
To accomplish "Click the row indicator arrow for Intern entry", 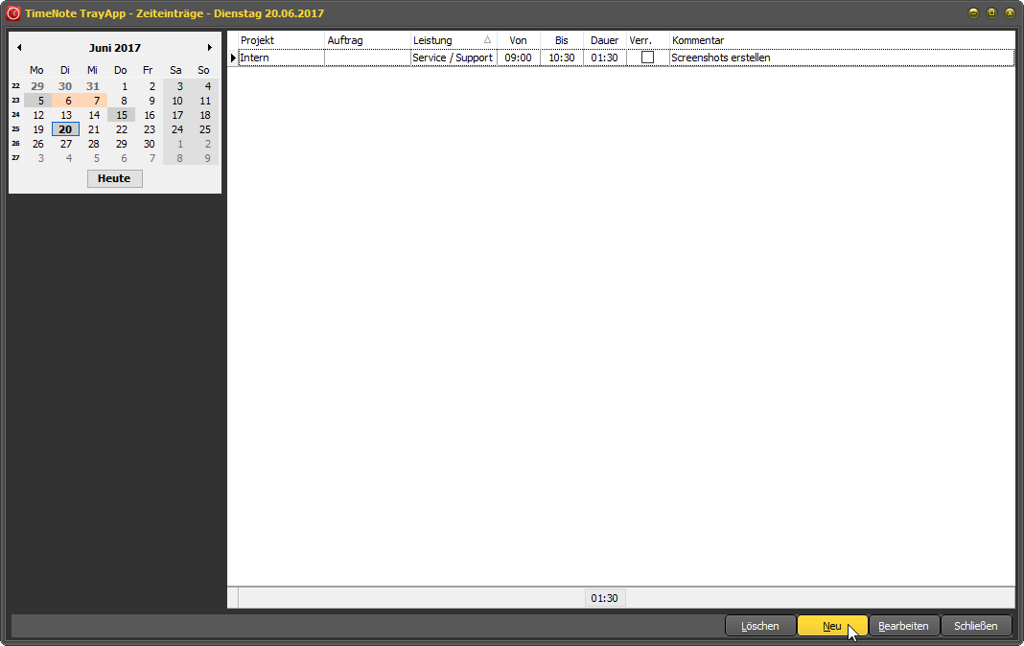I will [x=233, y=58].
